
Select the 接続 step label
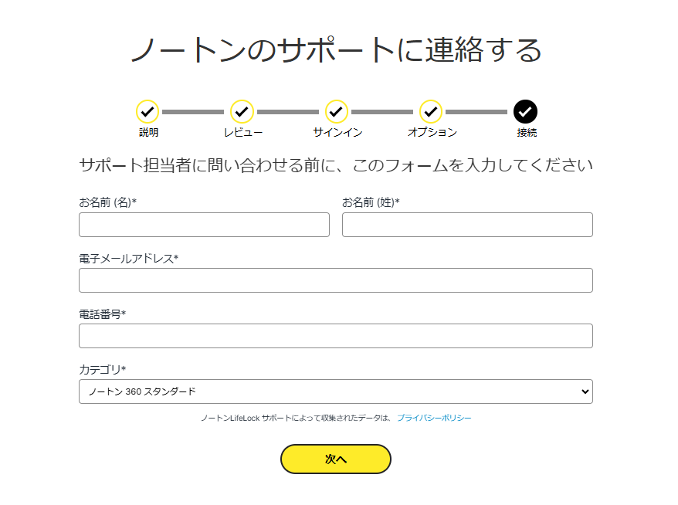click(x=527, y=132)
